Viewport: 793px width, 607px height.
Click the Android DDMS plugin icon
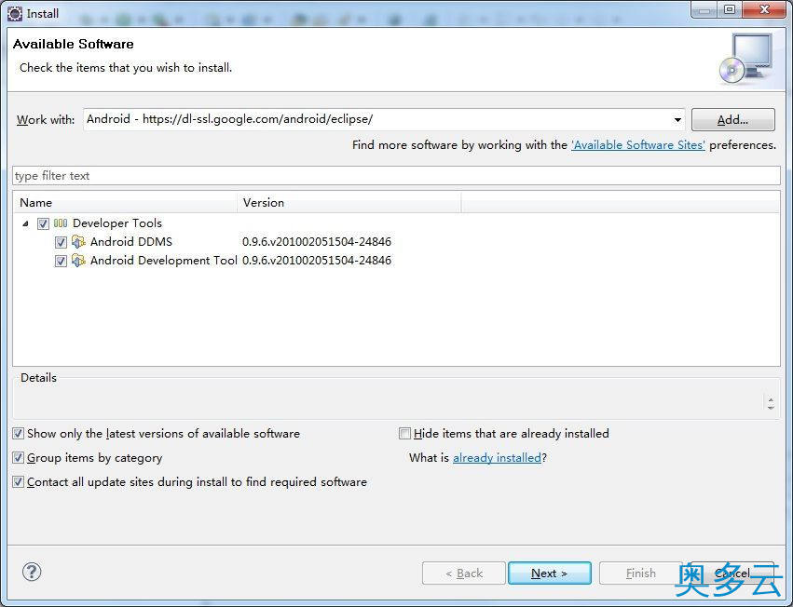(x=78, y=242)
